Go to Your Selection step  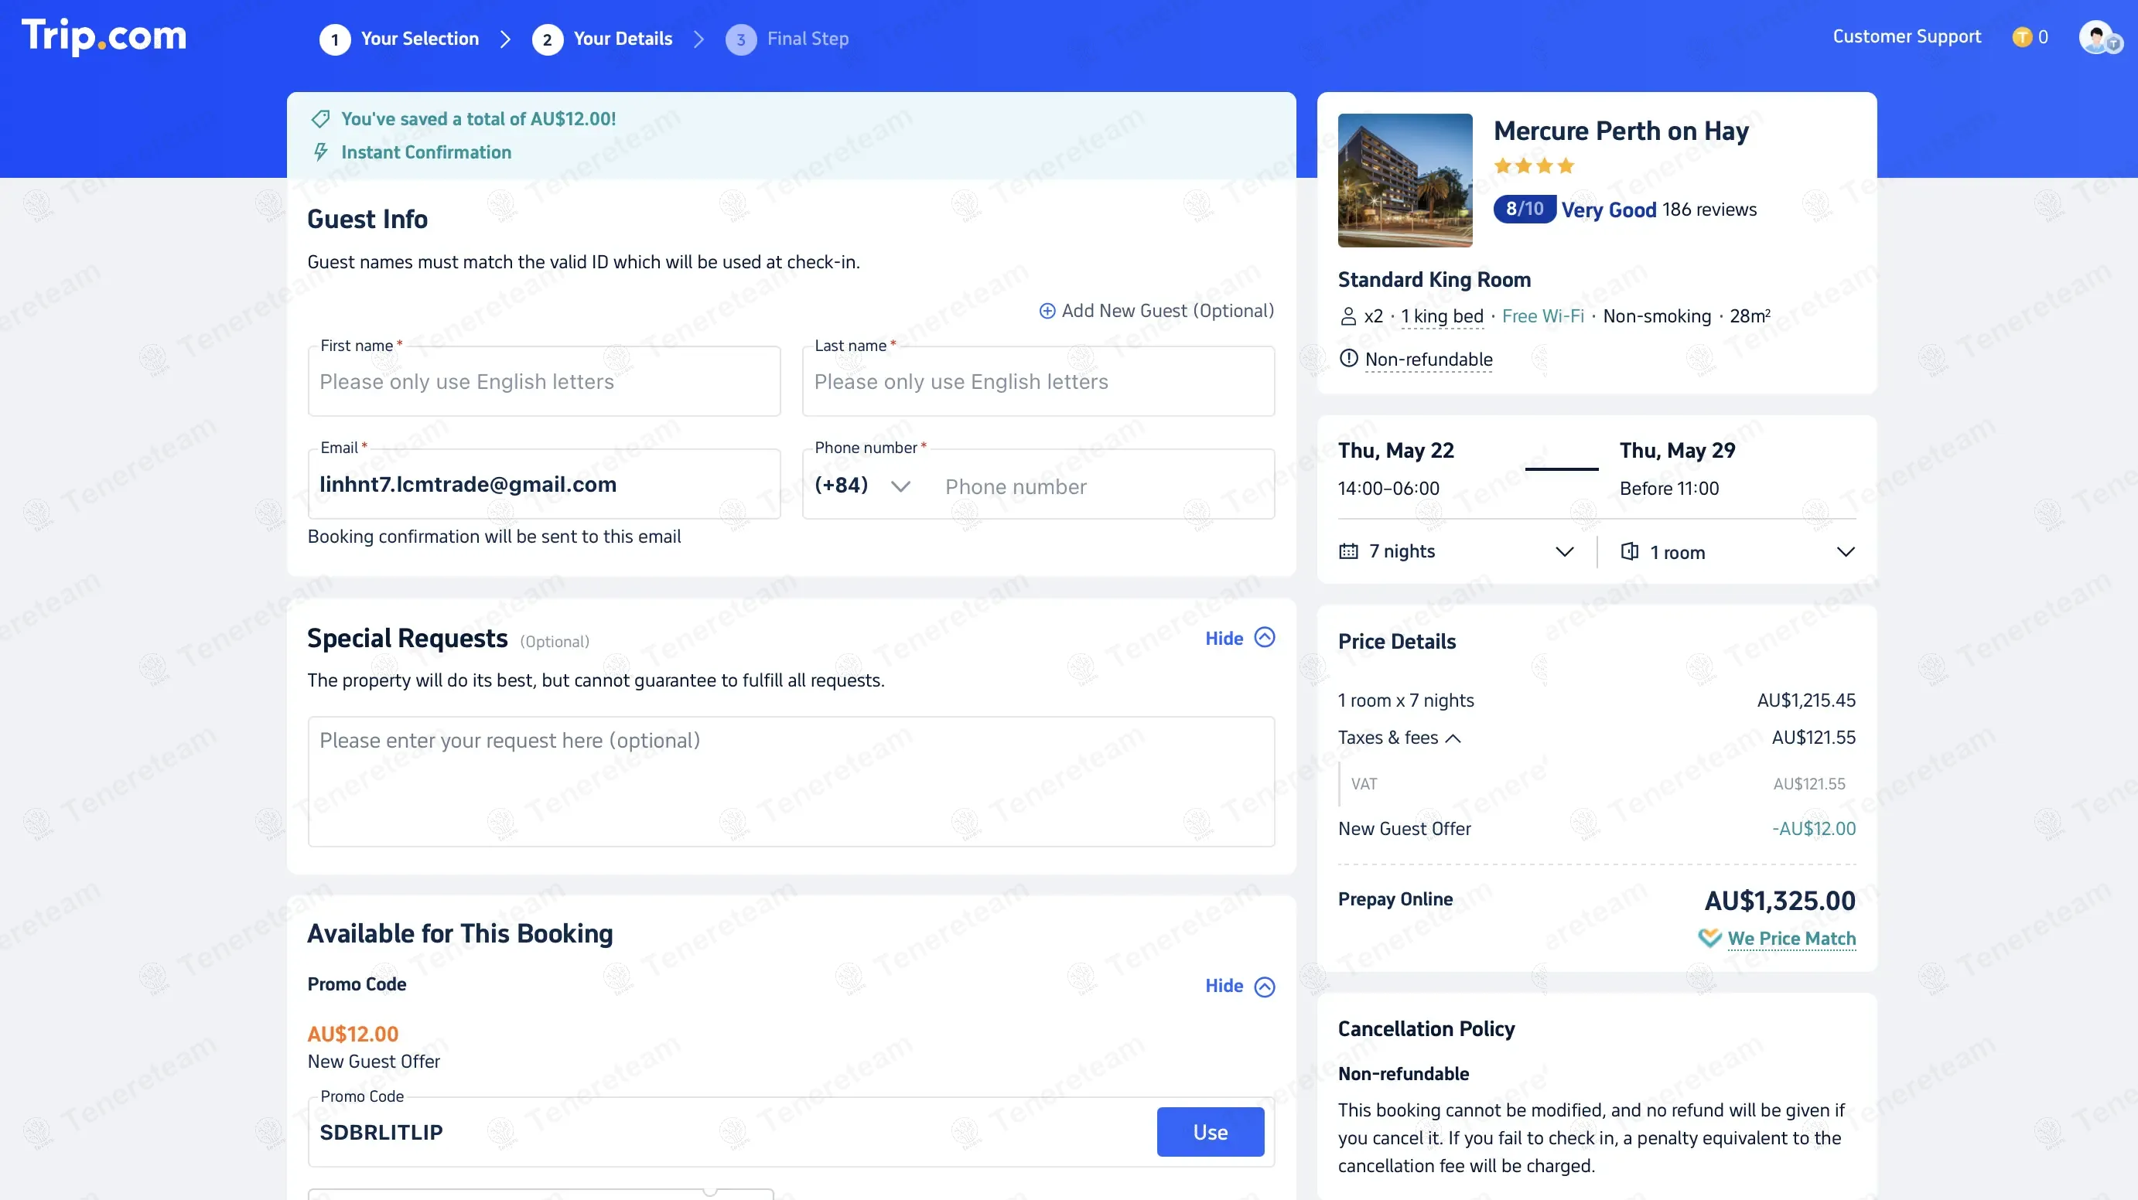[419, 39]
